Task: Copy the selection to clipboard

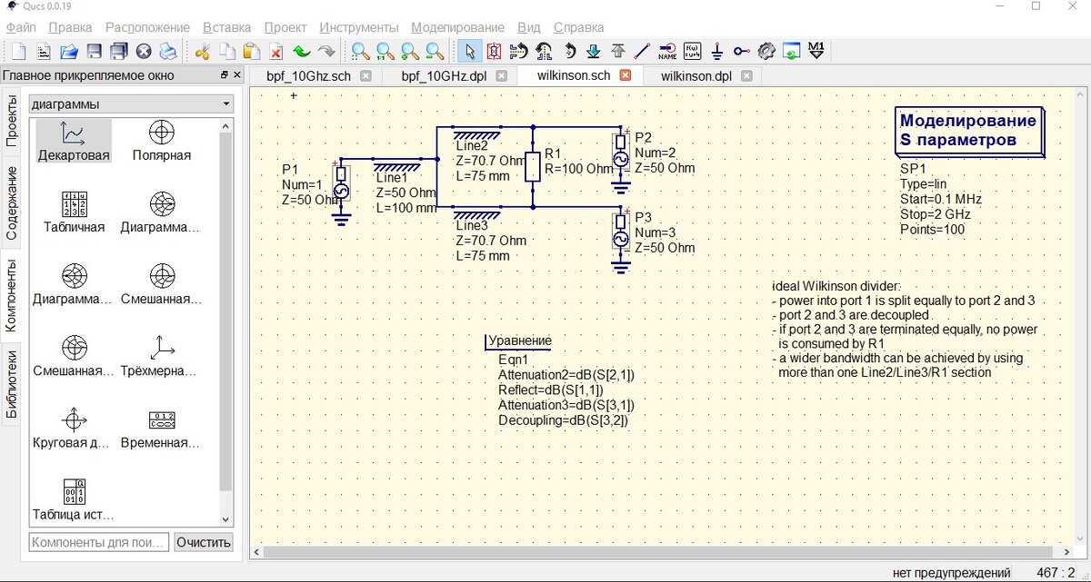Action: point(227,51)
